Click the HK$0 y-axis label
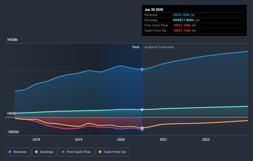Screen dimensions: 253x161 coord(11,113)
